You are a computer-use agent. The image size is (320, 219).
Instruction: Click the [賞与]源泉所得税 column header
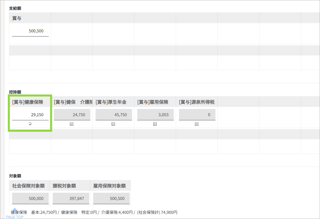coord(197,102)
